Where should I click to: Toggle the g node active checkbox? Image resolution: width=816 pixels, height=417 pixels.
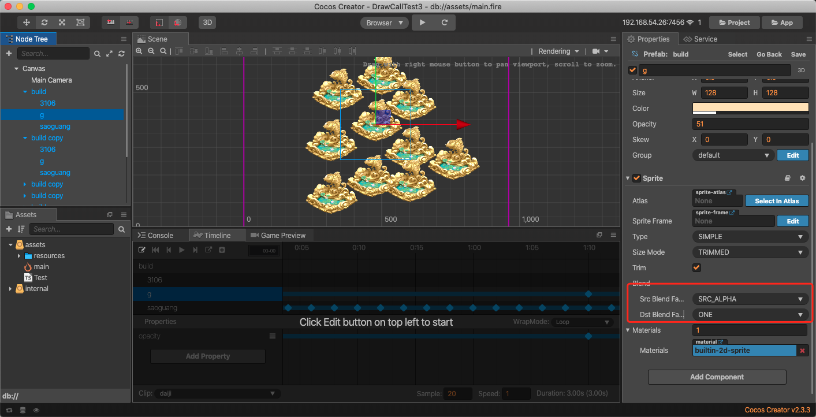(632, 70)
